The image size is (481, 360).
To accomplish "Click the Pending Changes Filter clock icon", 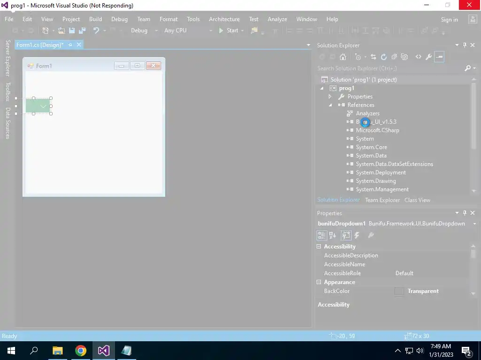I will pyautogui.click(x=357, y=57).
